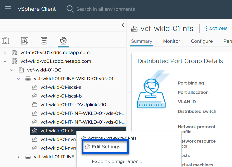
Task: Open the Configure tab
Action: pos(202,41)
